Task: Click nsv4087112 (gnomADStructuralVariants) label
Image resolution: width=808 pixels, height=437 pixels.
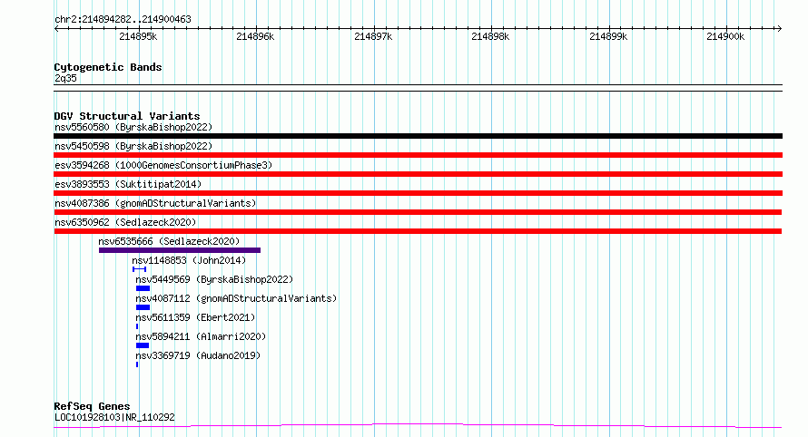Action: coord(236,298)
